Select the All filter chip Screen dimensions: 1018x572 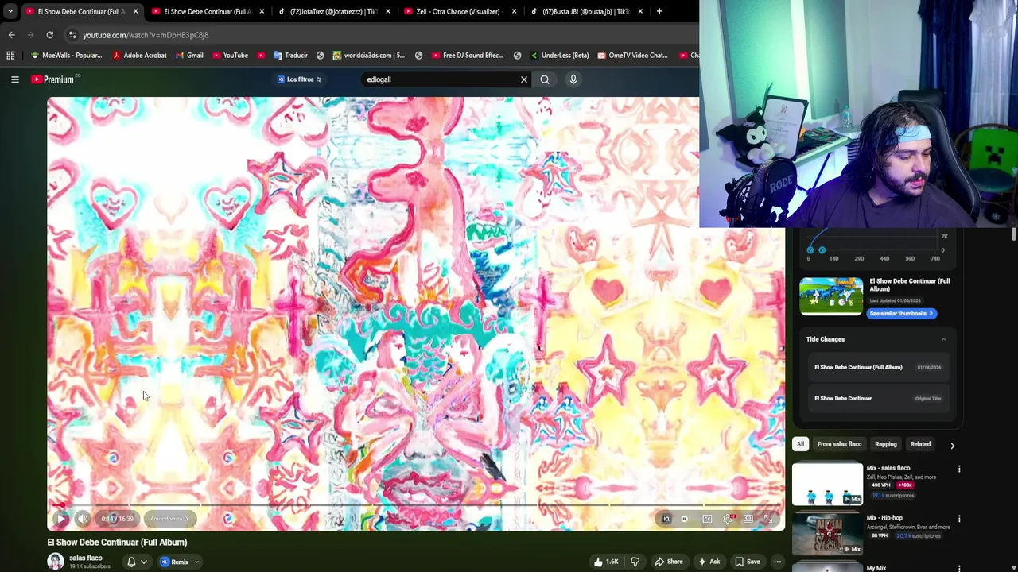(800, 444)
